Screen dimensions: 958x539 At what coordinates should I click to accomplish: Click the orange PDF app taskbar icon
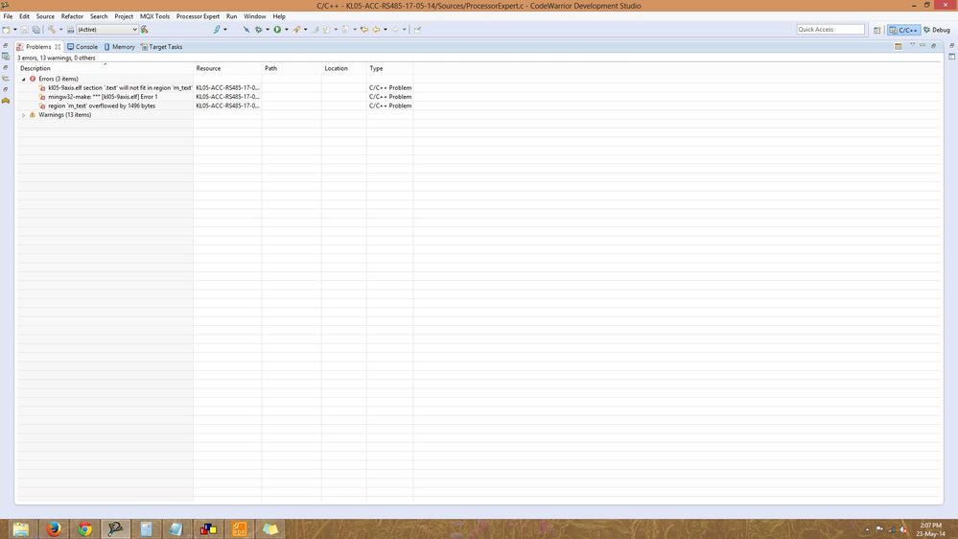(x=239, y=528)
